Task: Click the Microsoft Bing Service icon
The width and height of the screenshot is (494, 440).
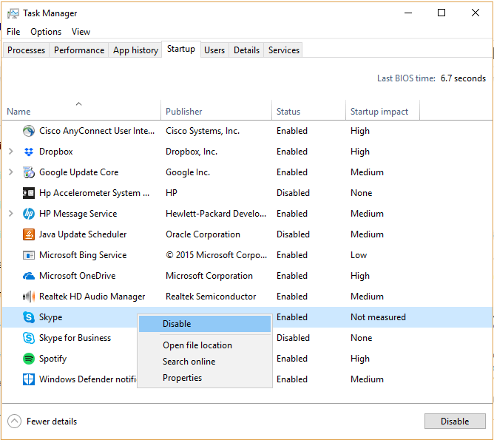Action: (29, 255)
